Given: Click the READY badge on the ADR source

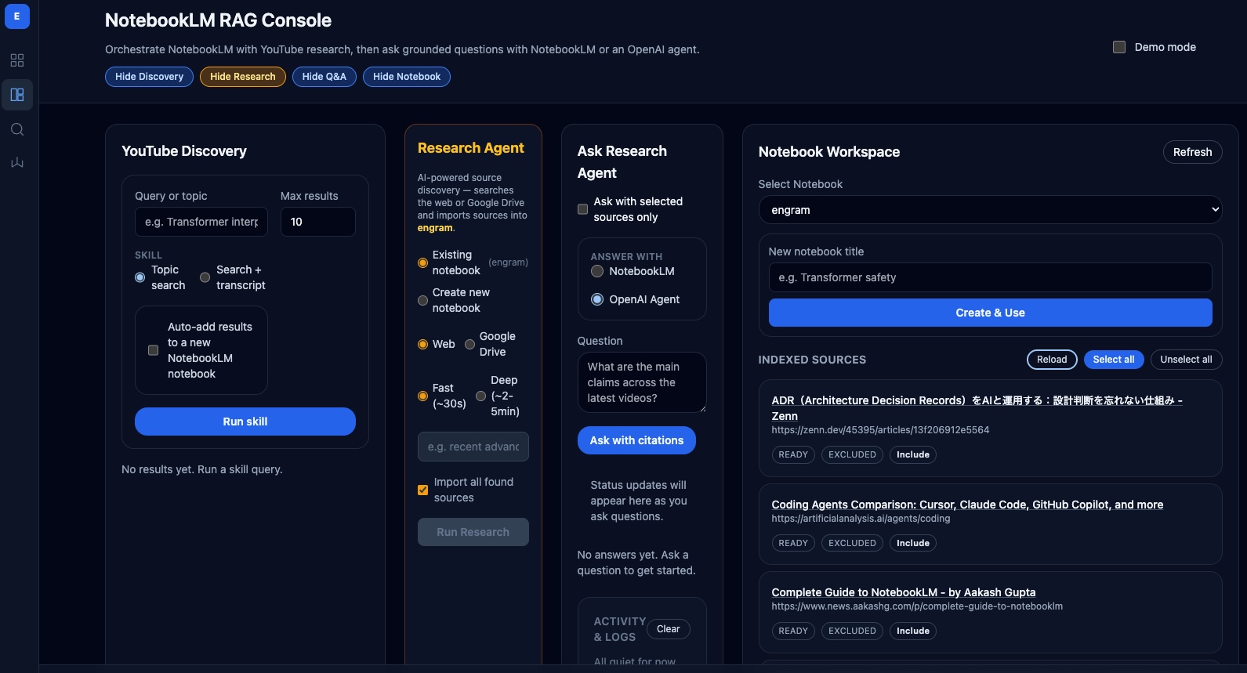Looking at the screenshot, I should (x=793, y=454).
